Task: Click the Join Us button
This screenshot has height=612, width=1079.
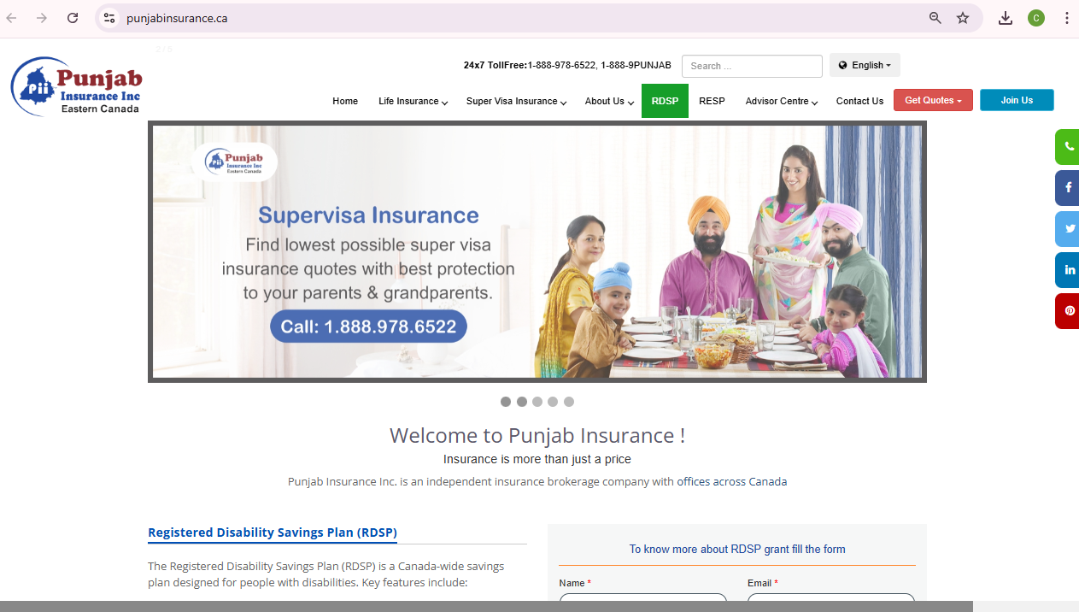Action: pyautogui.click(x=1017, y=100)
